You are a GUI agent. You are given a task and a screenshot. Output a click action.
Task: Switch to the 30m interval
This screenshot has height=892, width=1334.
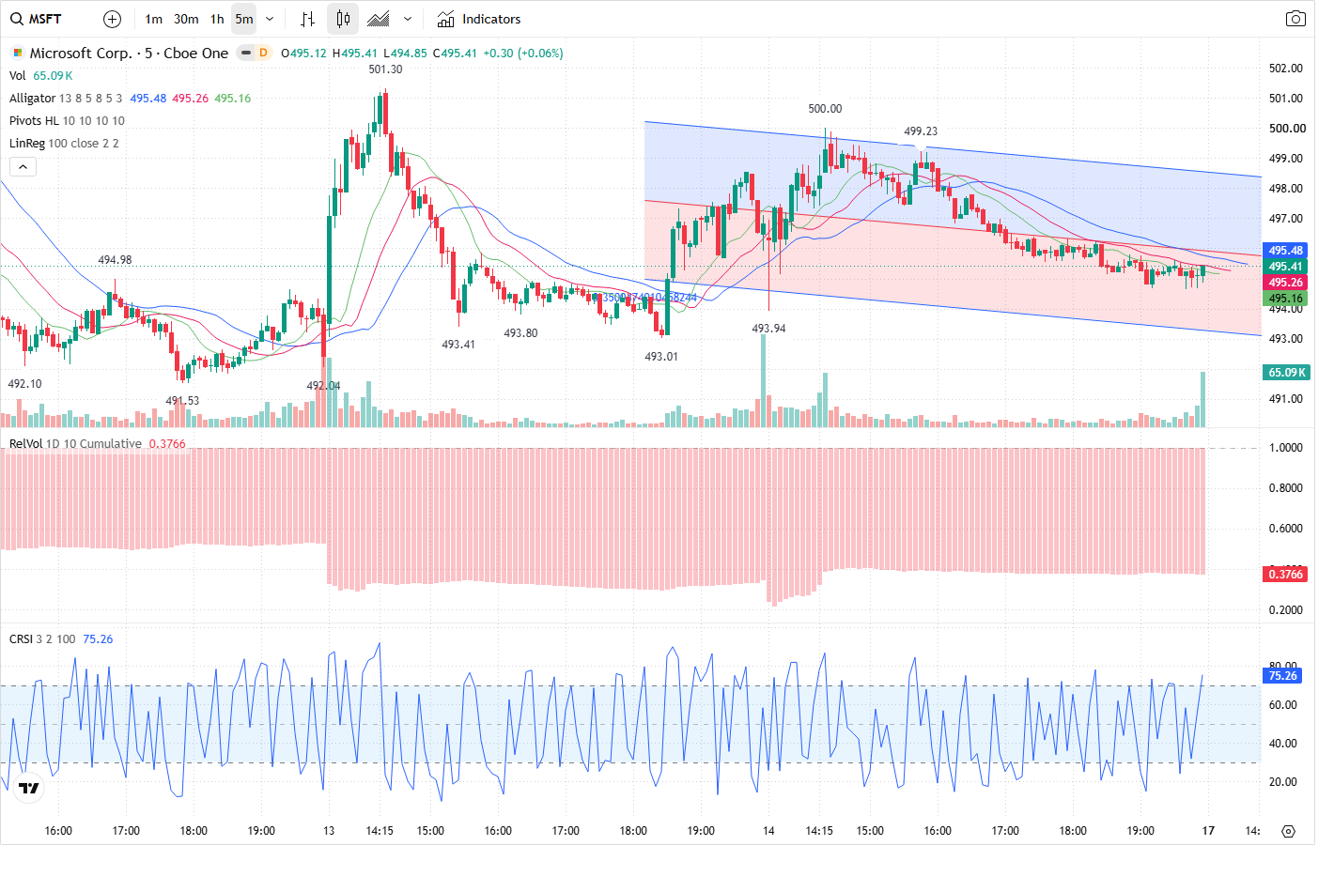coord(186,19)
